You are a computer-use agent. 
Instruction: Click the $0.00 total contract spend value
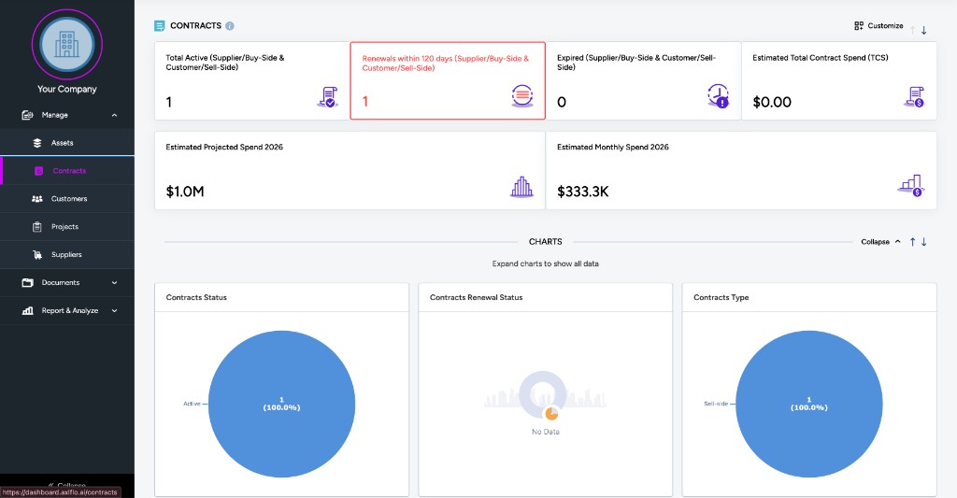point(772,102)
